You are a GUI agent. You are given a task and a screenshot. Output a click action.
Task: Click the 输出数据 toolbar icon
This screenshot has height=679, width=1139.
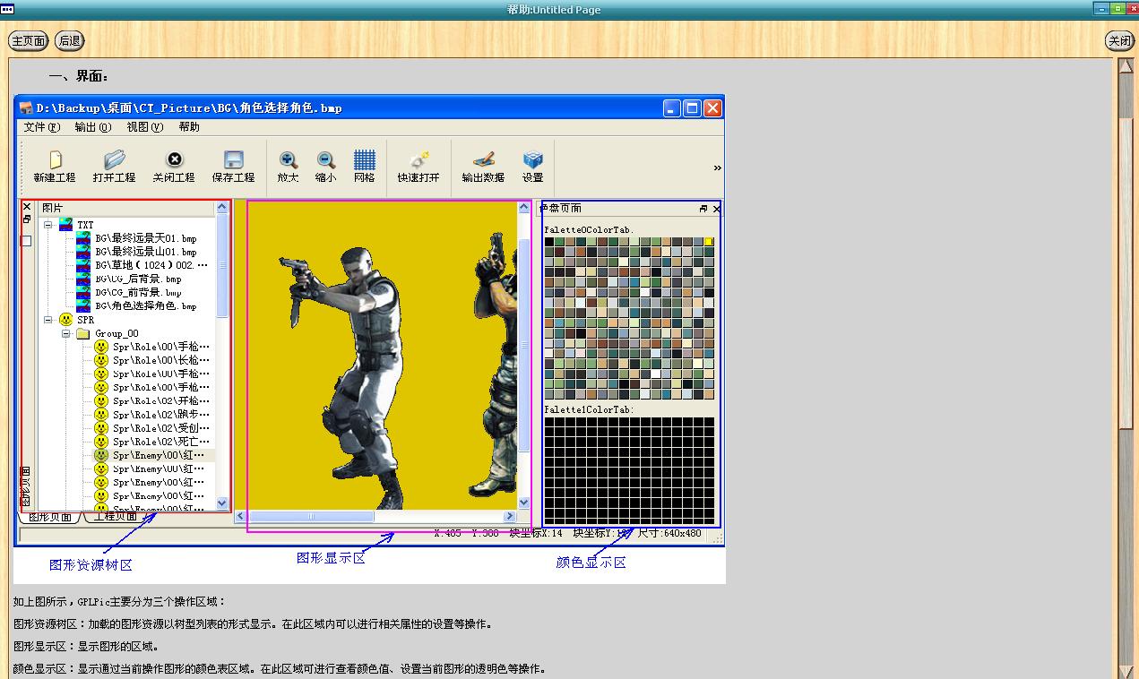pyautogui.click(x=484, y=160)
